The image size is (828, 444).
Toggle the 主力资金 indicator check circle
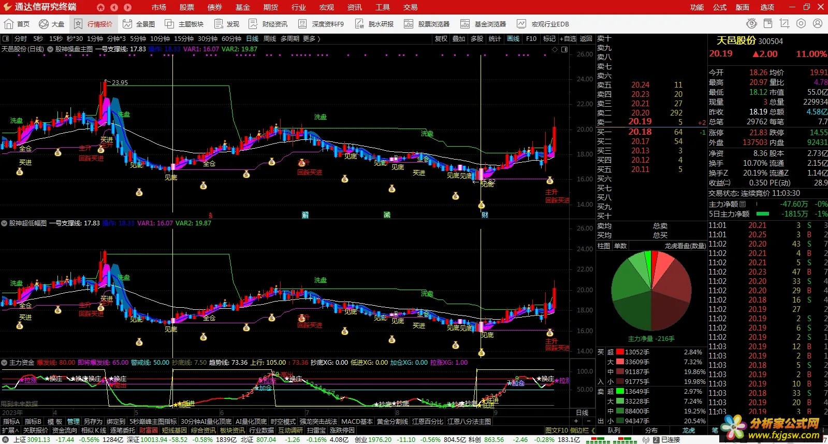4,363
